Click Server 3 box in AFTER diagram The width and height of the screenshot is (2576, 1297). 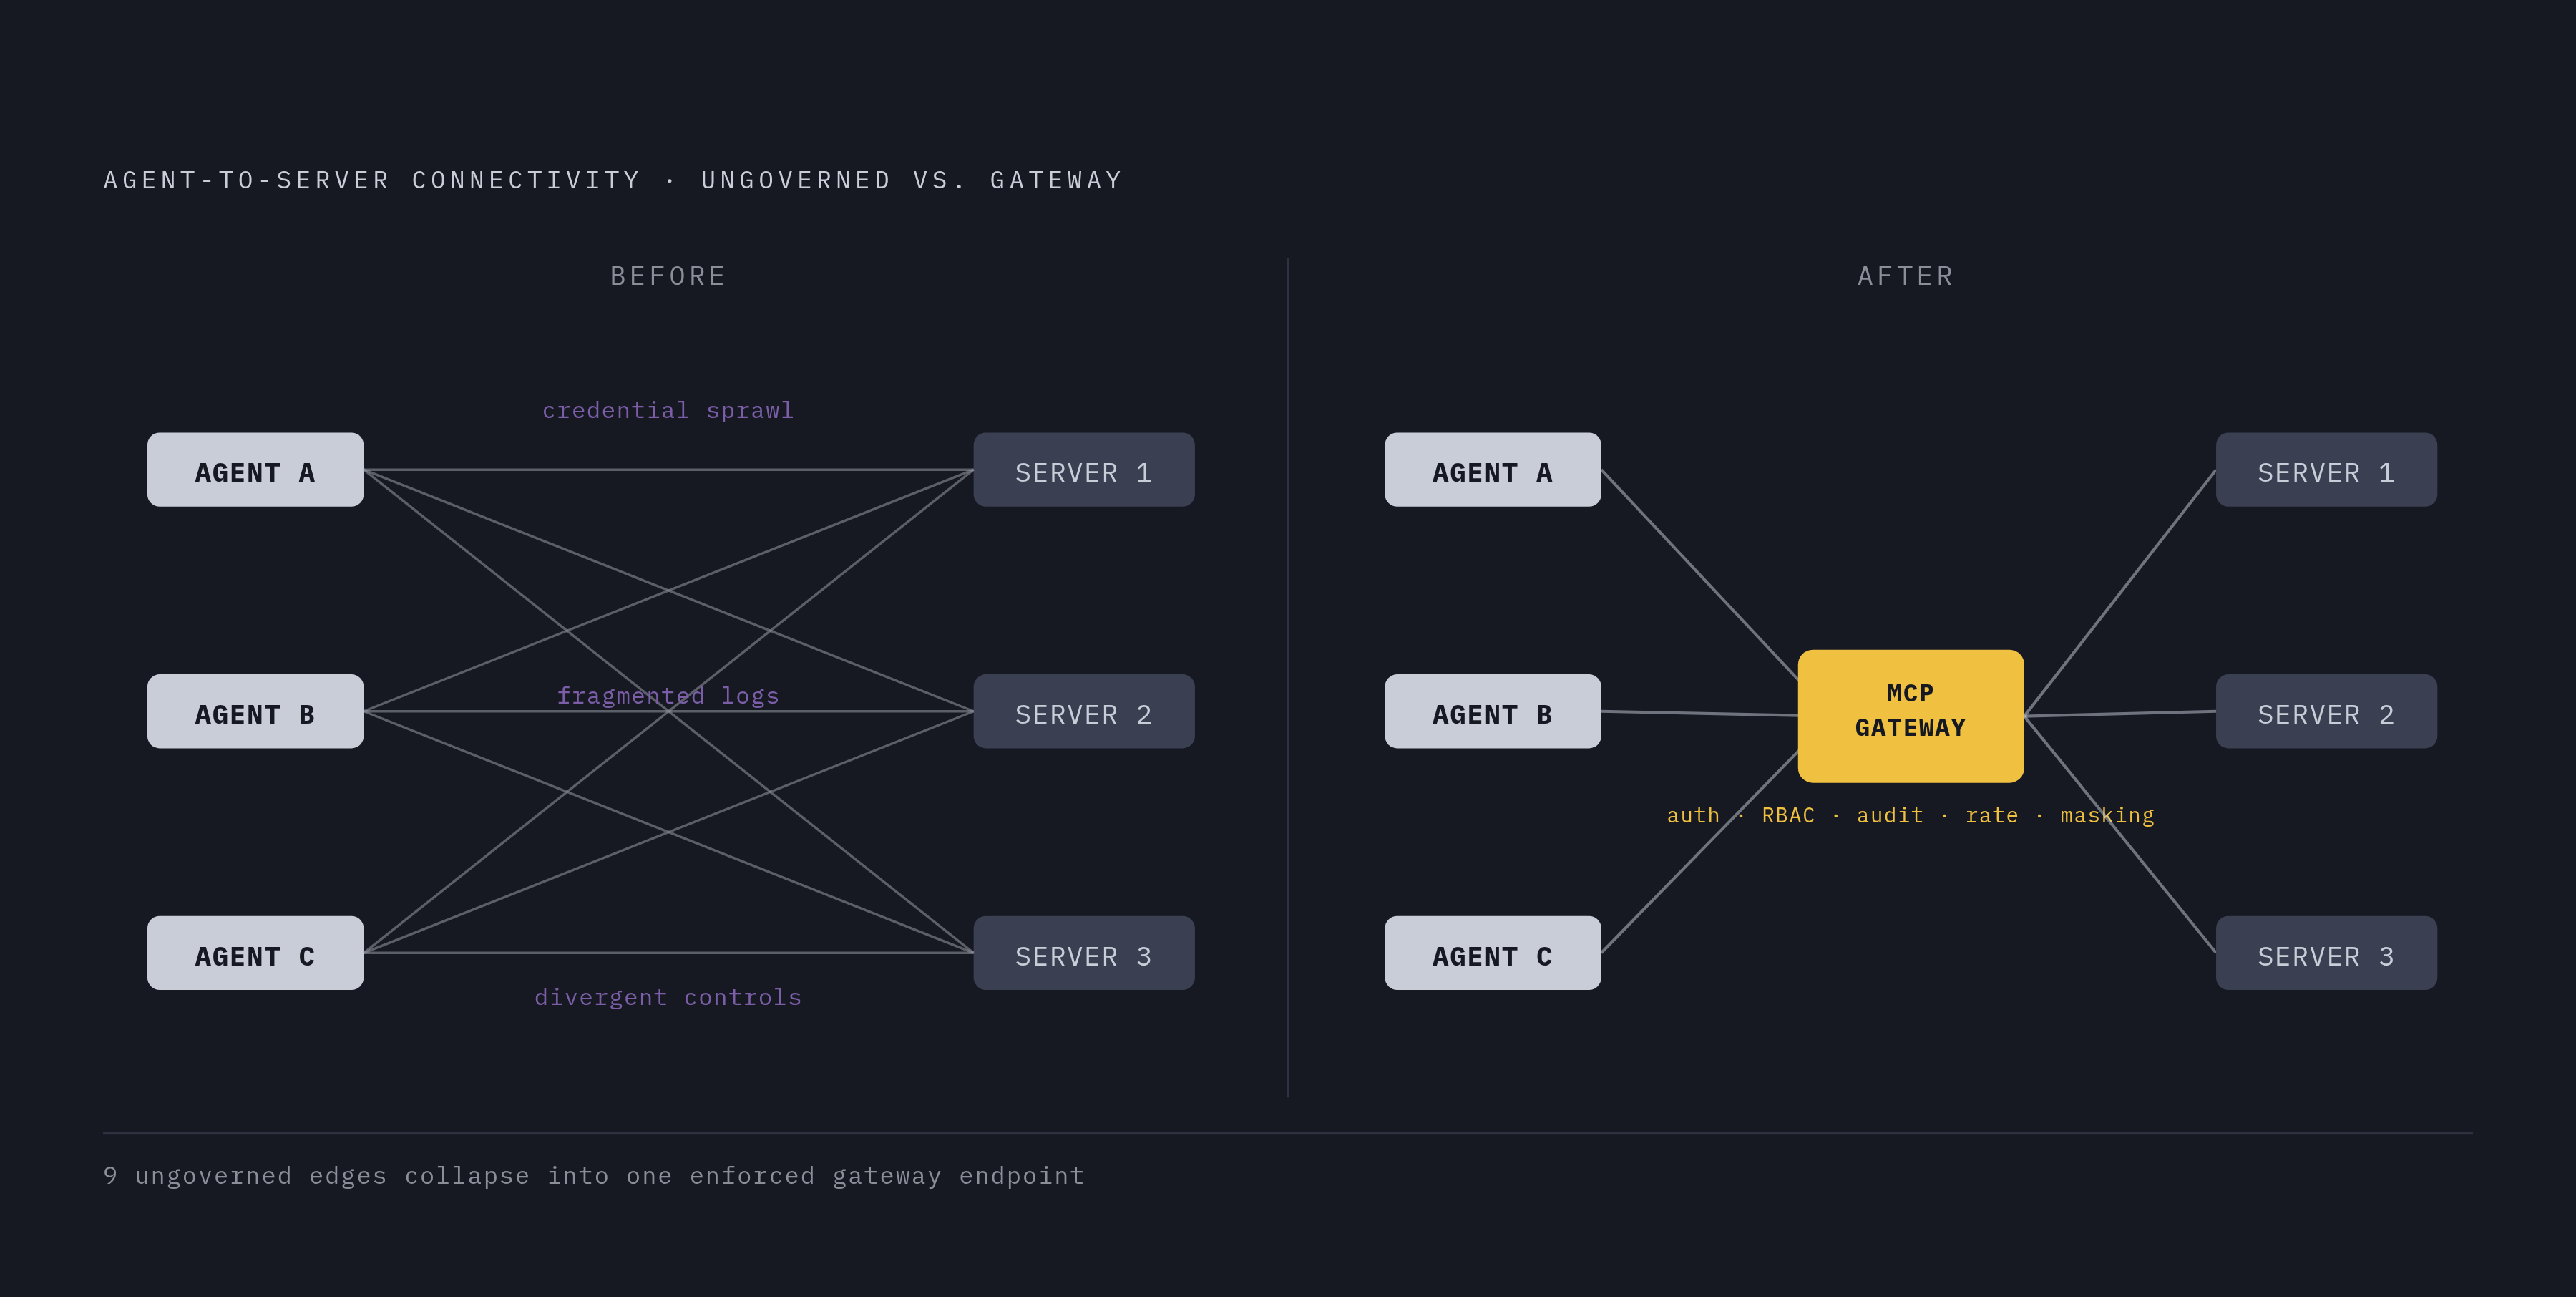point(2326,954)
